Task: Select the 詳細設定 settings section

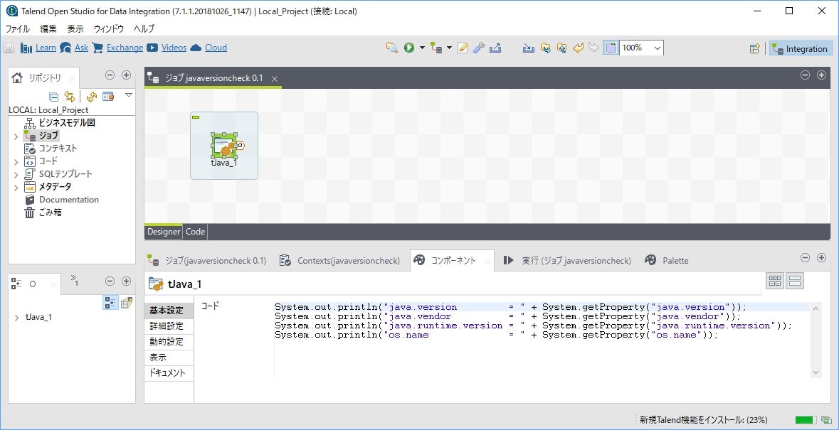Action: point(169,326)
